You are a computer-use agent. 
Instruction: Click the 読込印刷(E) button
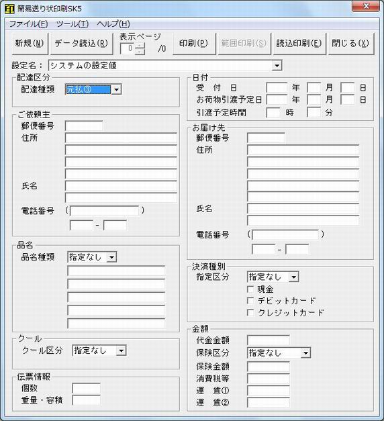(x=299, y=44)
